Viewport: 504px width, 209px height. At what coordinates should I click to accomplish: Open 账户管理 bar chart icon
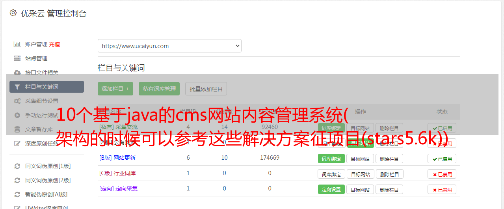tap(17, 44)
